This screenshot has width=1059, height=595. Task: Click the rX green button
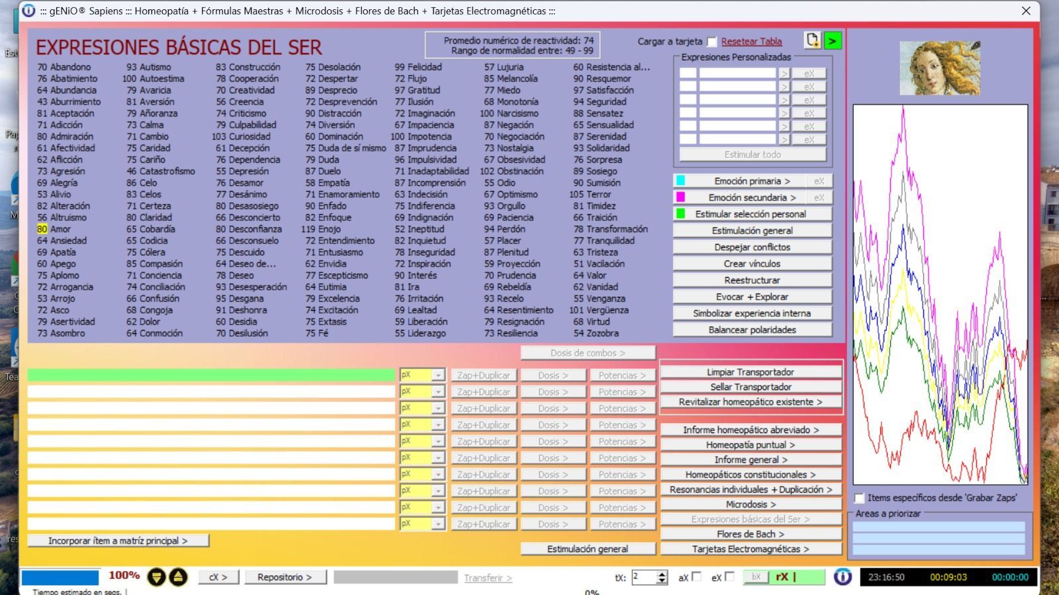[x=797, y=577]
